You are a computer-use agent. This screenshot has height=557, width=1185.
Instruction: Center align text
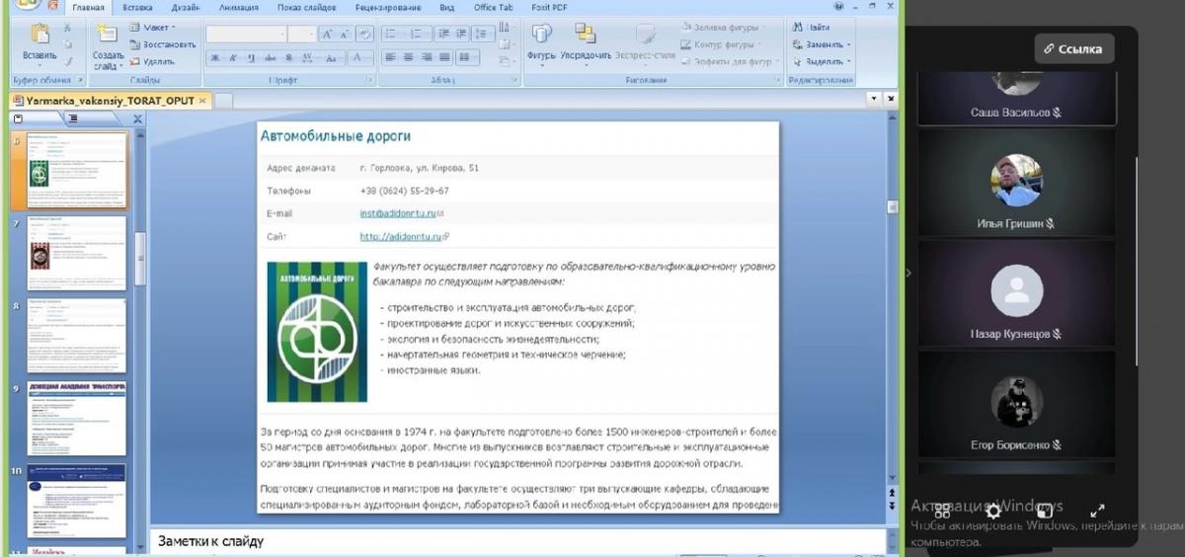pos(408,57)
